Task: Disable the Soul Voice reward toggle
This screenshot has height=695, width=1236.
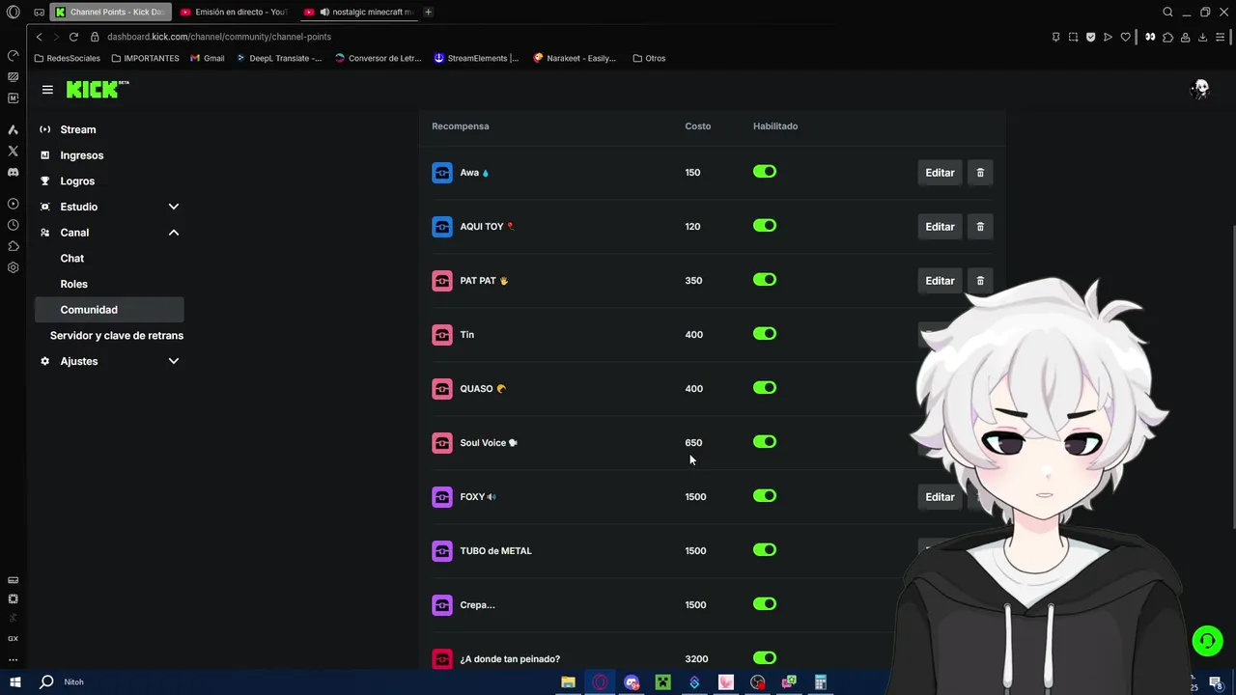Action: 765,442
